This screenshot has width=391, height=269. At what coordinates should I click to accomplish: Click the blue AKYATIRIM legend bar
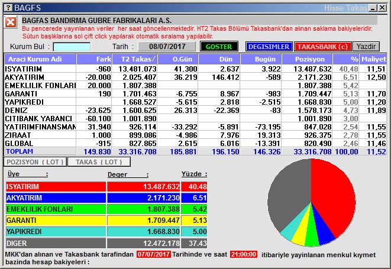tap(56, 197)
